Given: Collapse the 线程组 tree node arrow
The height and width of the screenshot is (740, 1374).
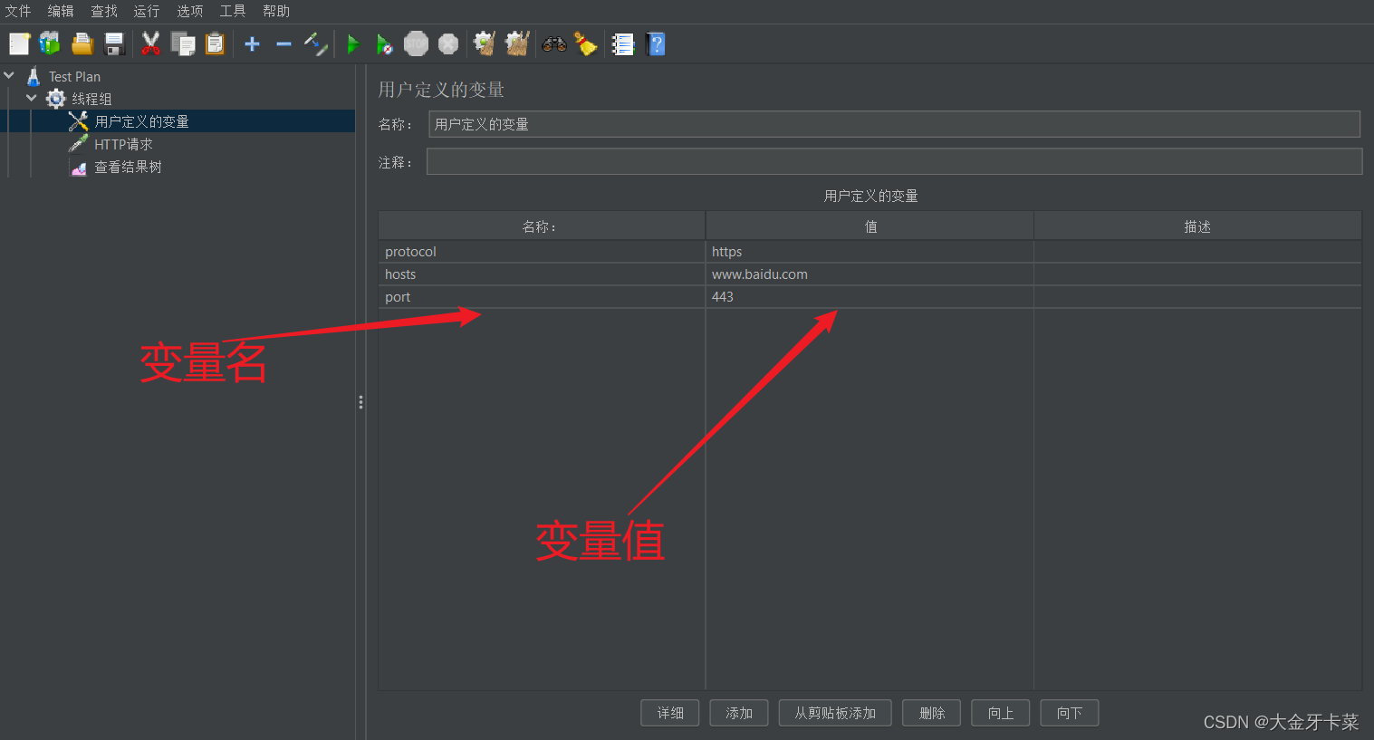Looking at the screenshot, I should pyautogui.click(x=32, y=98).
